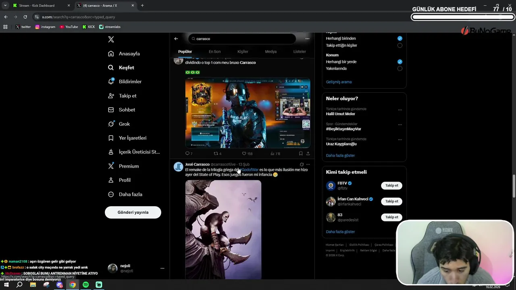Select Herhangi bir yerde radio option
516x290 pixels.
400,62
